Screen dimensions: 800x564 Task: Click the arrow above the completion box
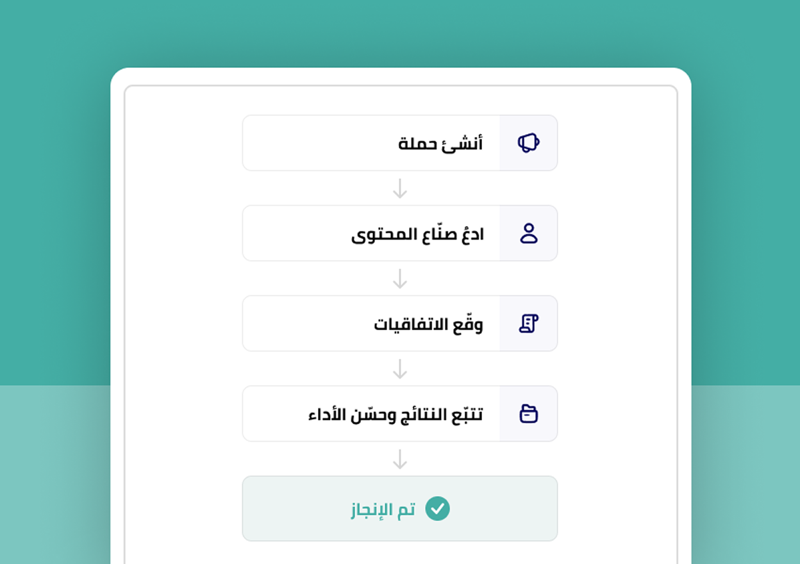pyautogui.click(x=400, y=459)
